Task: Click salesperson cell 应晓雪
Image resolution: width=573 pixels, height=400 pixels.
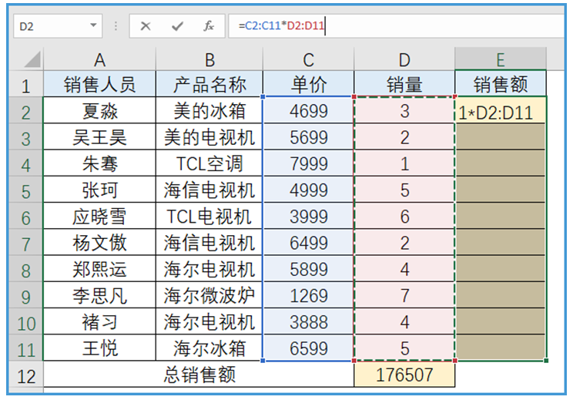Action: pyautogui.click(x=99, y=217)
